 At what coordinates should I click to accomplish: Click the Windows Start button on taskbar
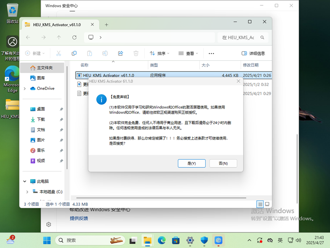[x=47, y=240]
